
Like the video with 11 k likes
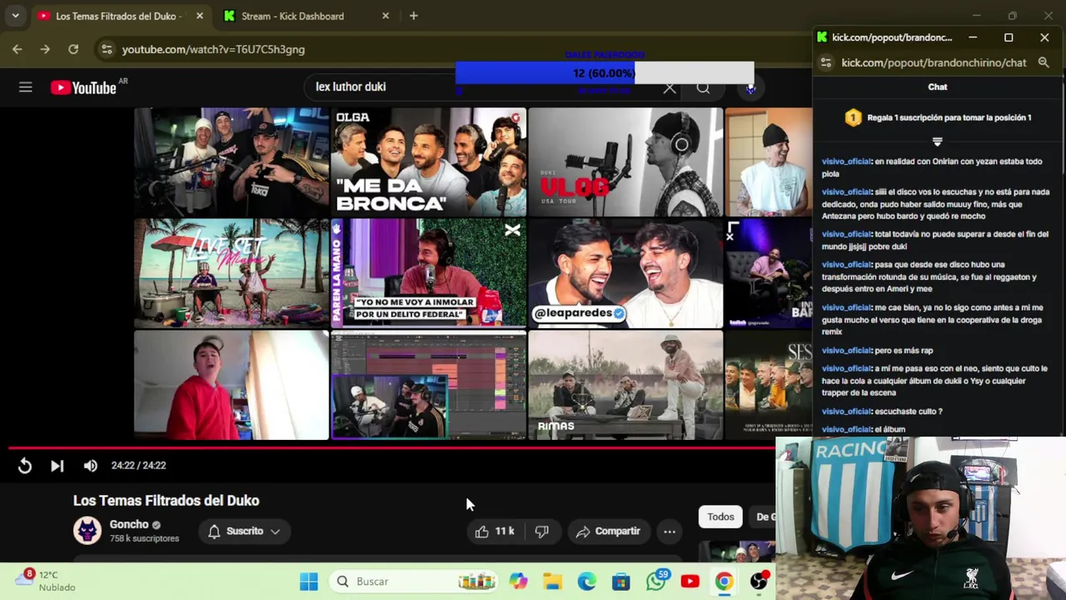495,531
